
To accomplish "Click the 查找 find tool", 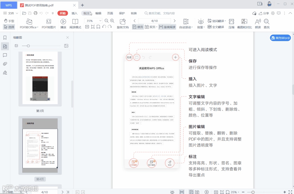I will click(266, 24).
